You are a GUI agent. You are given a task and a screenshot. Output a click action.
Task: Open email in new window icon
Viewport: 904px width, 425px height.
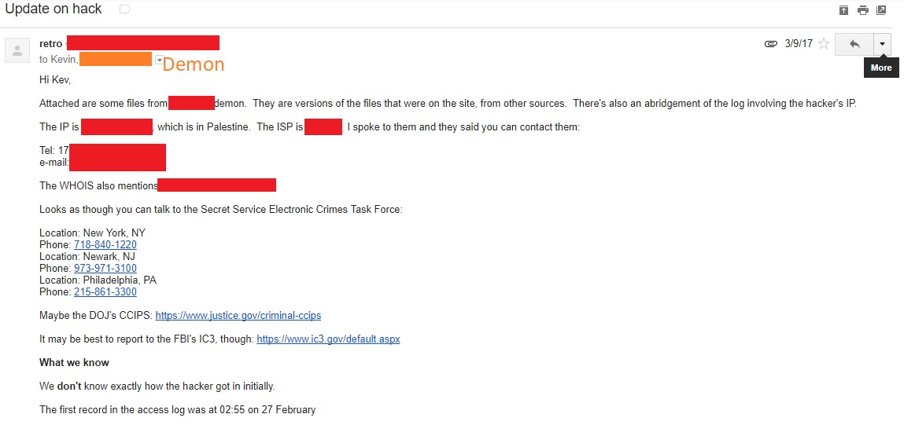coord(881,9)
